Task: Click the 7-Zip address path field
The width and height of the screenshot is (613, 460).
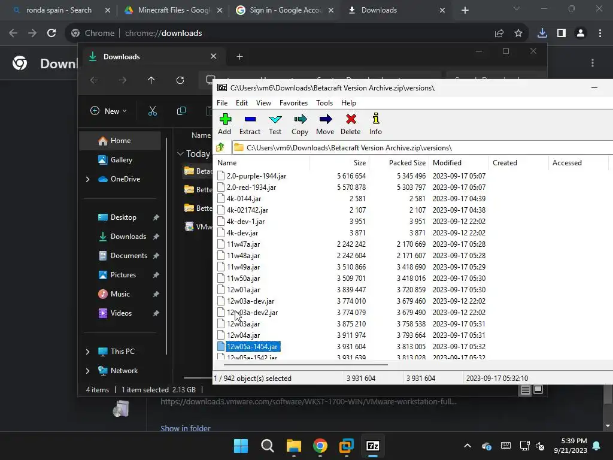Action: (x=422, y=148)
